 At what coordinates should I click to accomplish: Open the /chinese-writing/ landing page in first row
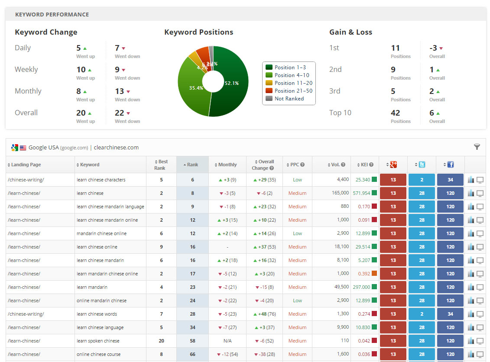pos(26,180)
